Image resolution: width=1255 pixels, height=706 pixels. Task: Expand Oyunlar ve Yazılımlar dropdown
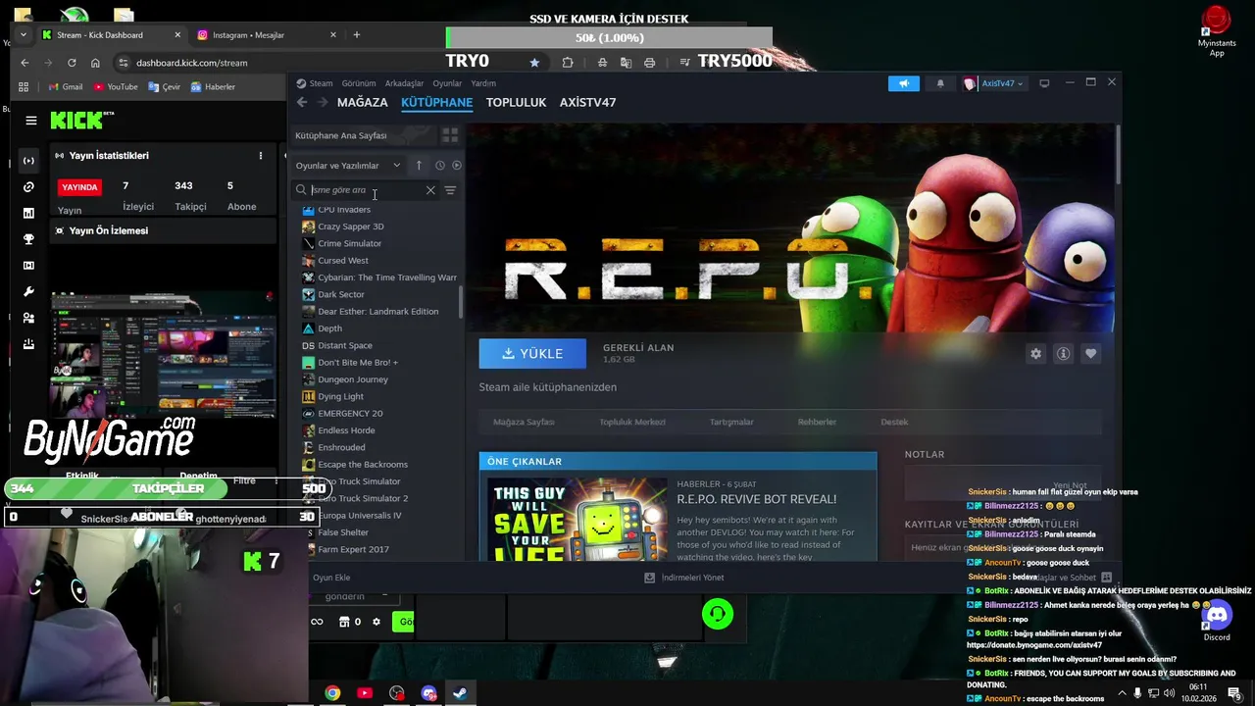point(348,166)
